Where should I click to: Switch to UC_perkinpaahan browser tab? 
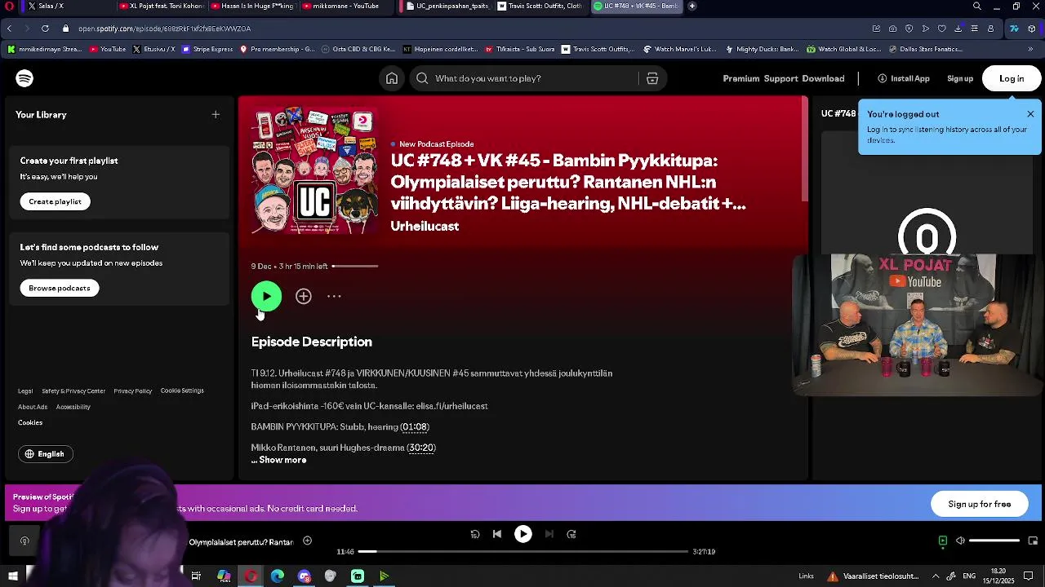[x=447, y=7]
